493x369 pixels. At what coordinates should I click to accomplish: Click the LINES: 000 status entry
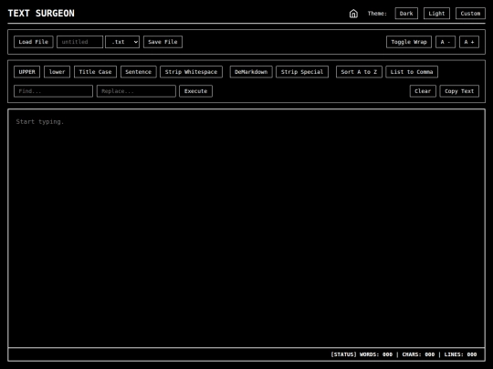(x=460, y=354)
